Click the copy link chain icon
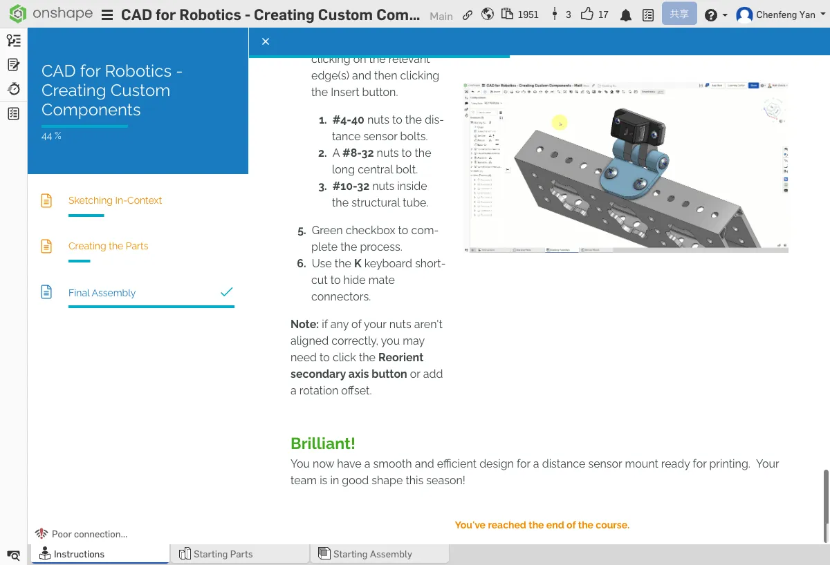This screenshot has height=565, width=830. click(x=468, y=15)
